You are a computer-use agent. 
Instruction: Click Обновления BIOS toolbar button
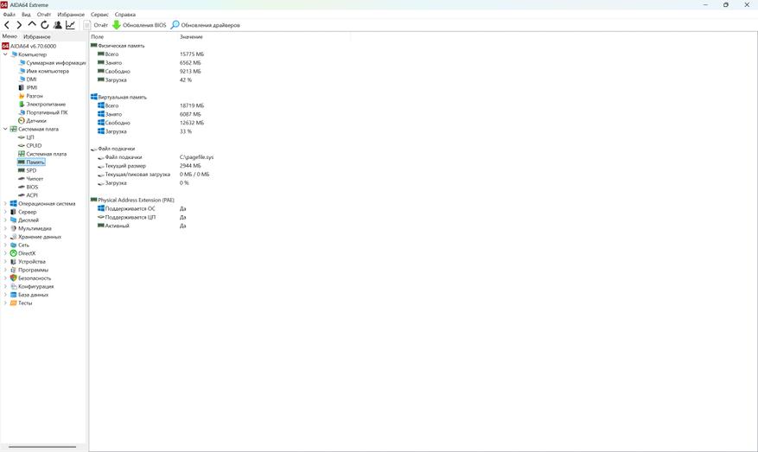(139, 25)
